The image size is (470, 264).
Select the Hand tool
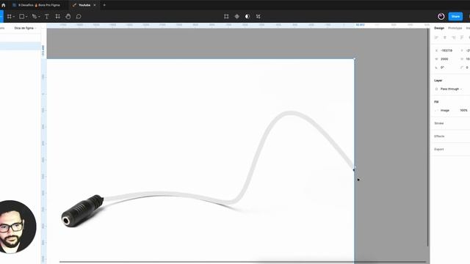(x=68, y=16)
